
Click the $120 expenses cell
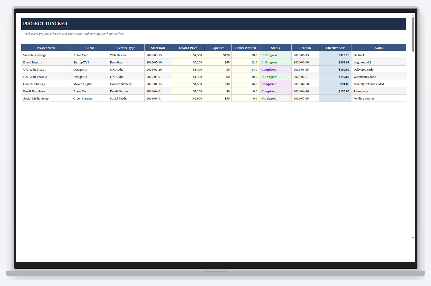(x=218, y=55)
